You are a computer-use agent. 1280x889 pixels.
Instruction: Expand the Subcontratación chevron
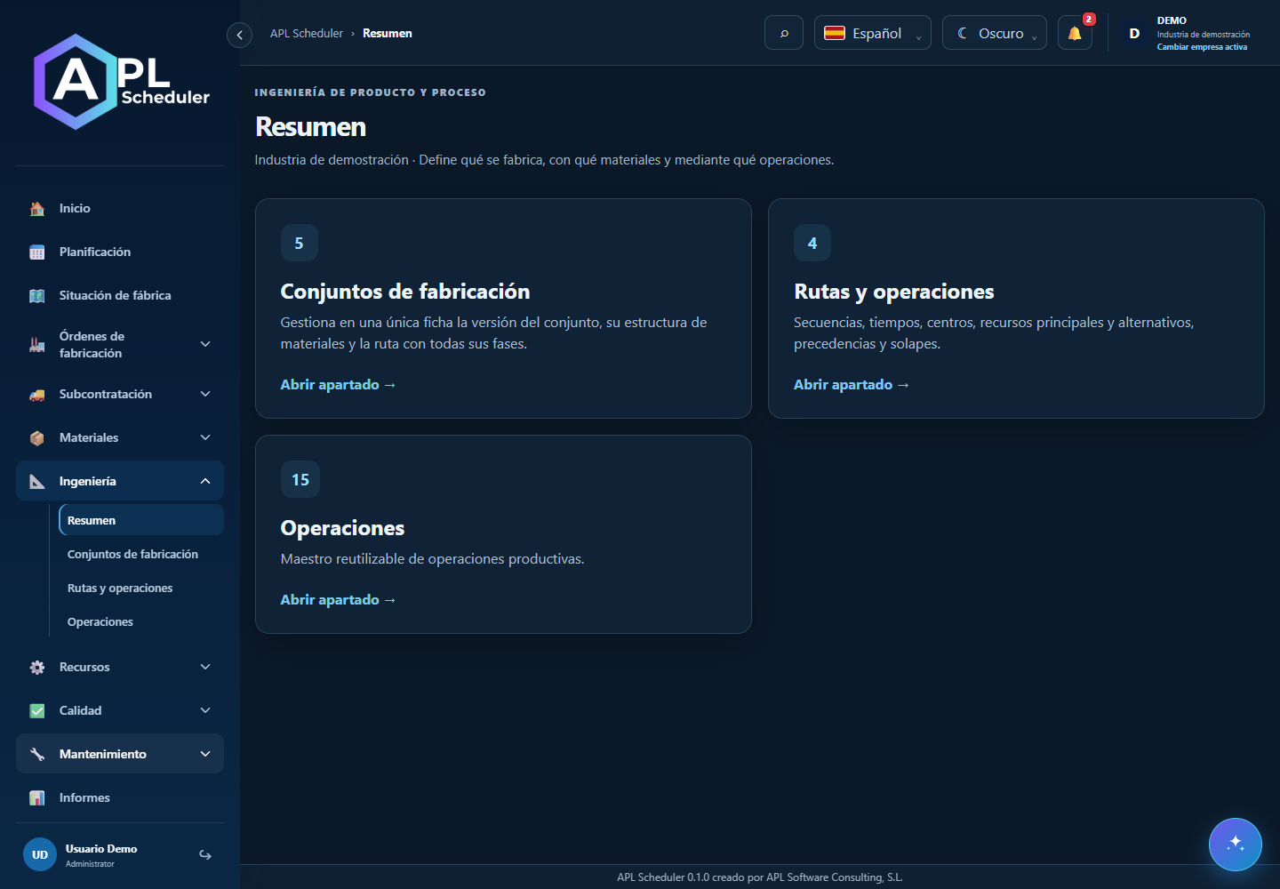click(x=205, y=394)
